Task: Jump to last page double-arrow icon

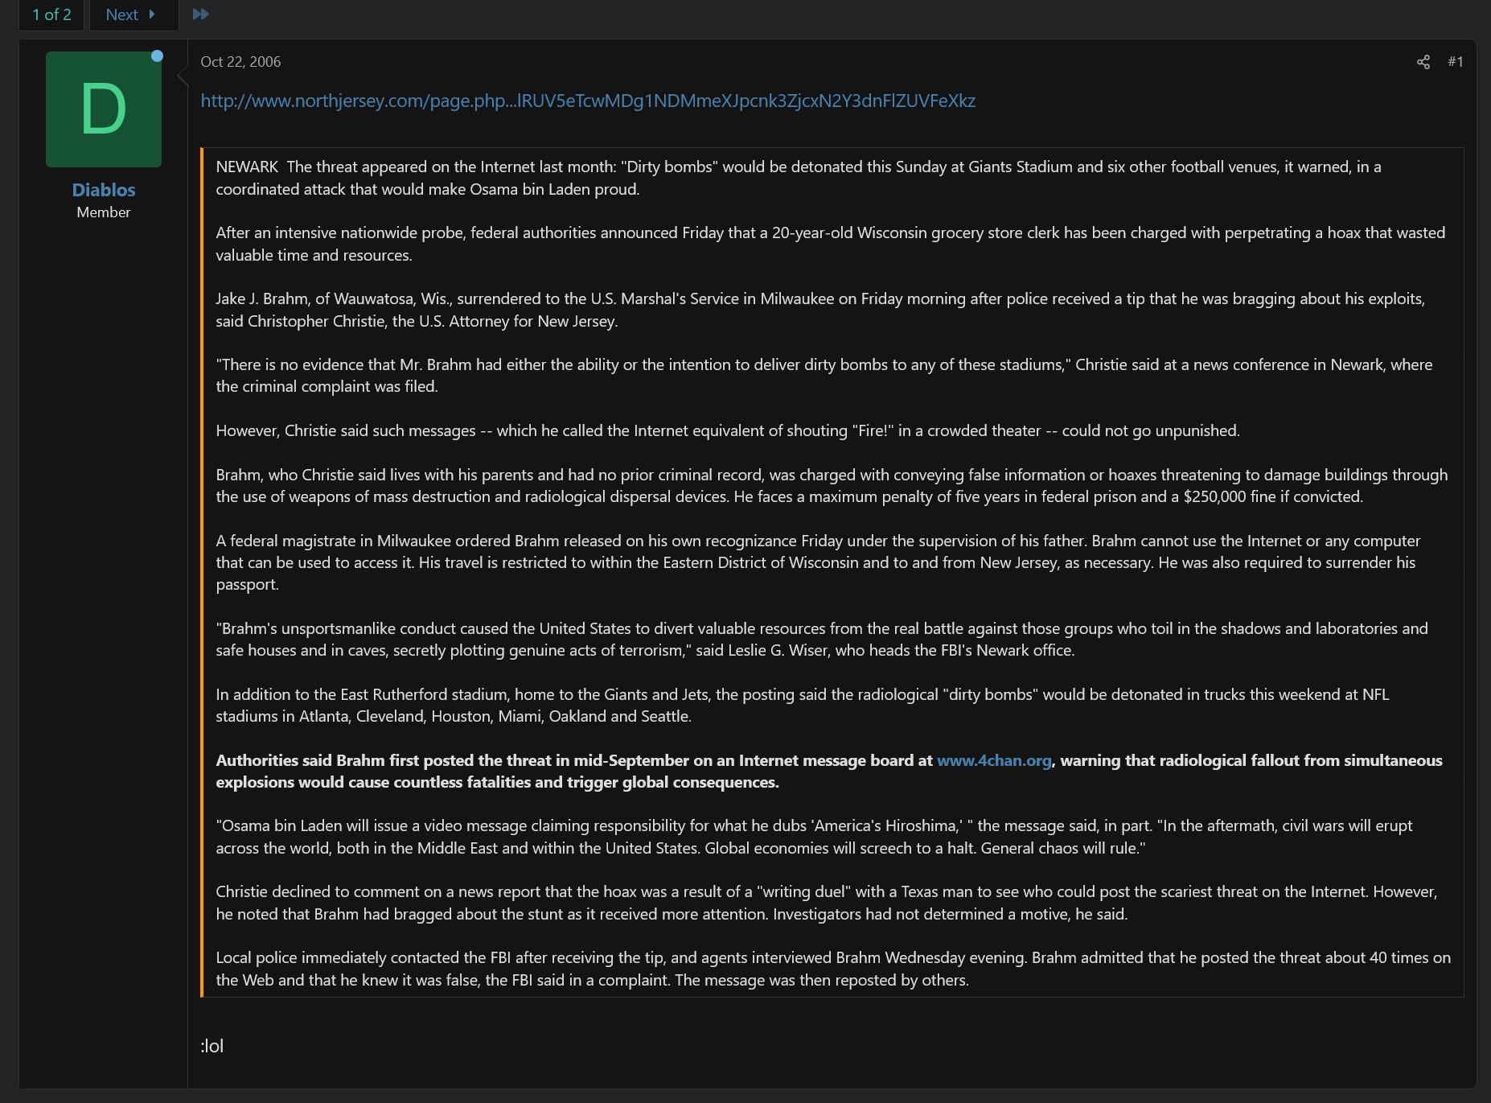Action: point(201,14)
